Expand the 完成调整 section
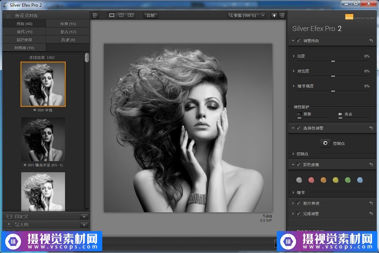379x253 pixels. click(x=293, y=214)
